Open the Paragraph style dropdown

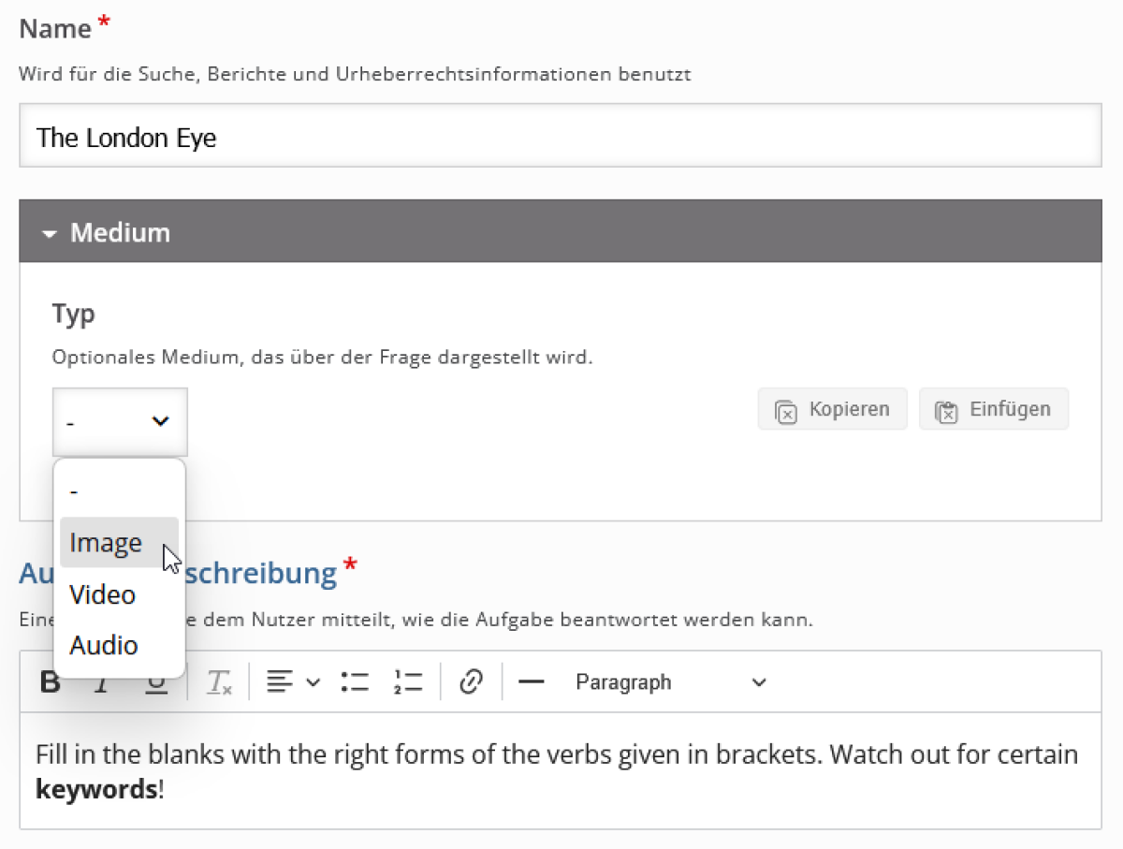pos(670,682)
